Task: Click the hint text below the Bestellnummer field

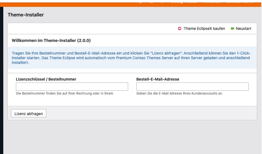Action: [64, 93]
